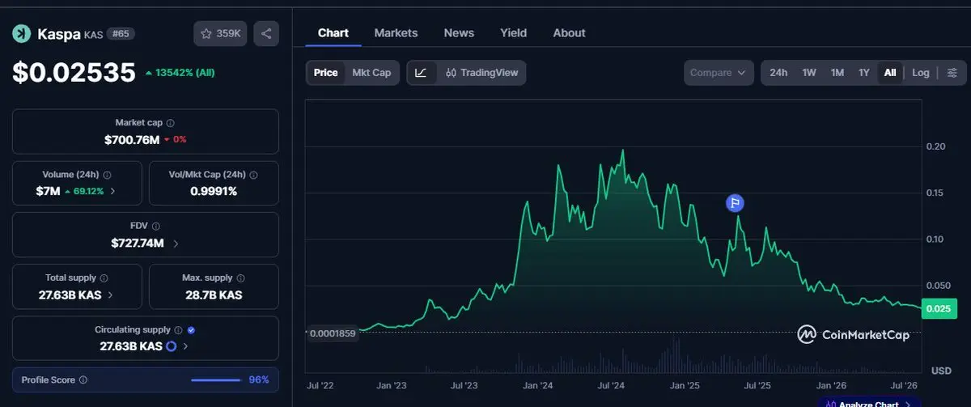
Task: Set chart range to All
Action: tap(890, 73)
